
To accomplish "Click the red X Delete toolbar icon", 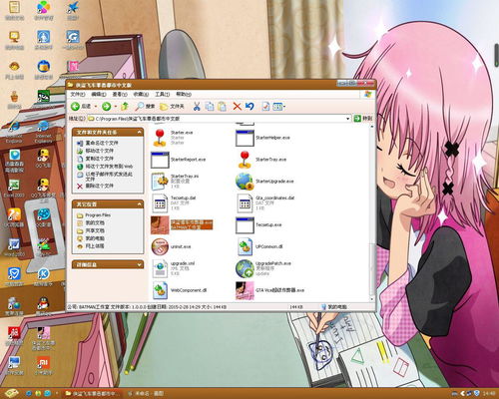I will coord(237,107).
